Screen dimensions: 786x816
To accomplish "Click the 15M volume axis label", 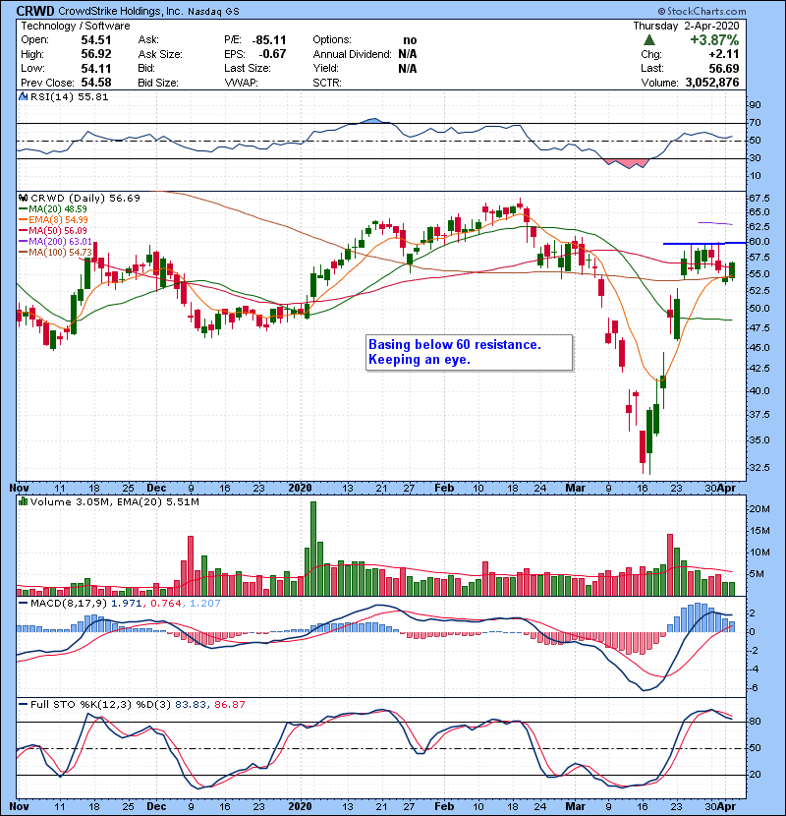I will pyautogui.click(x=758, y=531).
